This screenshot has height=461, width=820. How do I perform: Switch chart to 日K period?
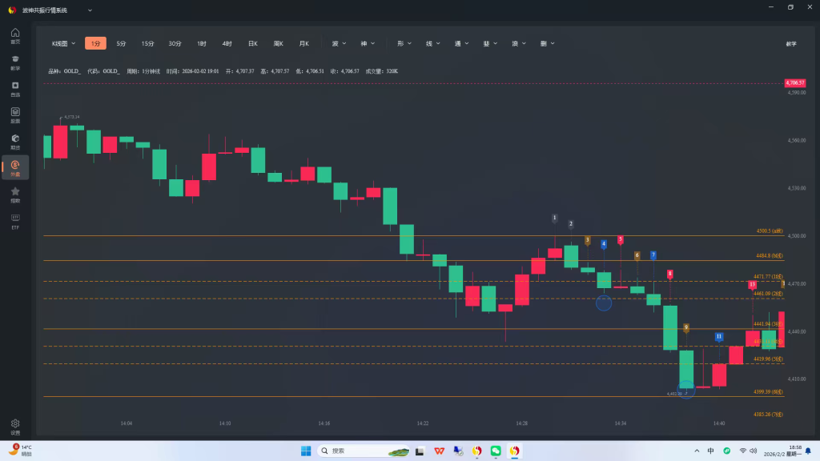[x=252, y=43]
